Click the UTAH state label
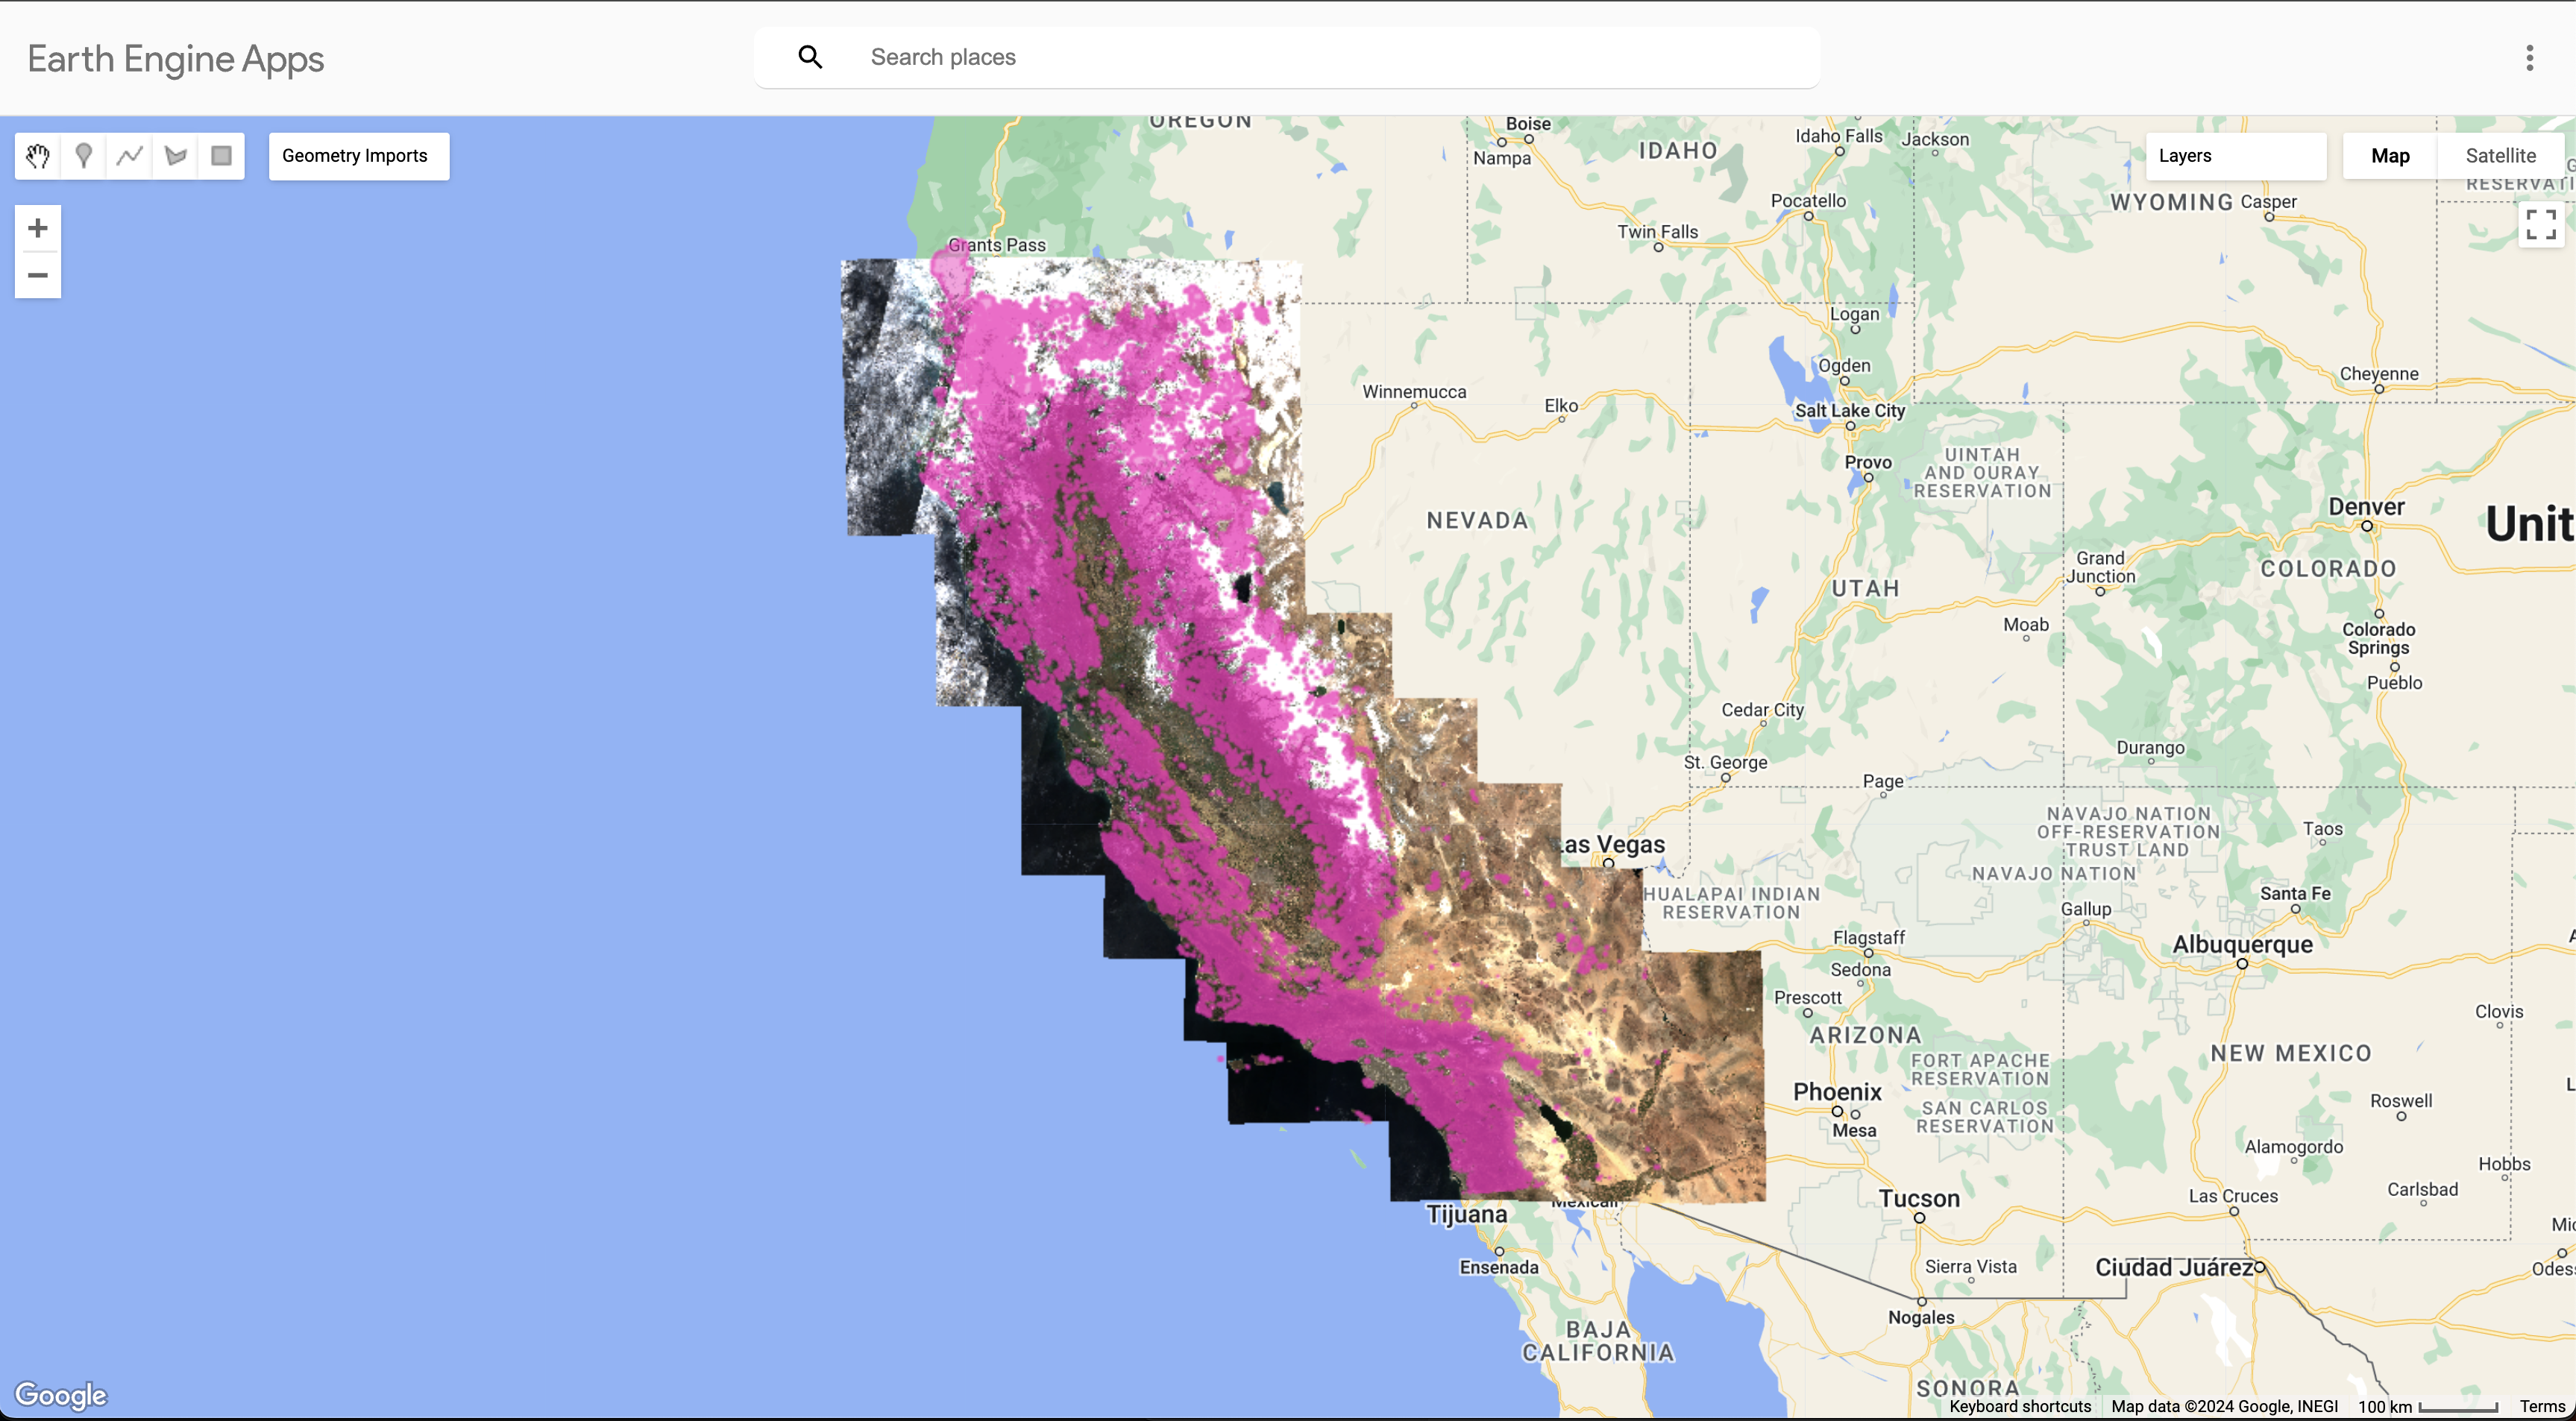The width and height of the screenshot is (2576, 1421). click(1866, 588)
